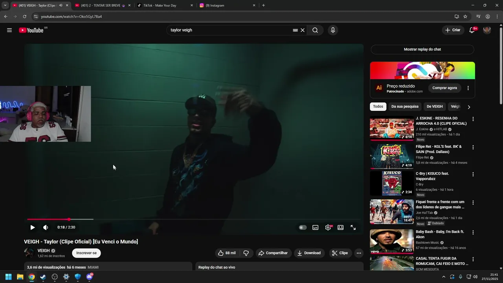Click the Download button
503x283 pixels.
309,253
